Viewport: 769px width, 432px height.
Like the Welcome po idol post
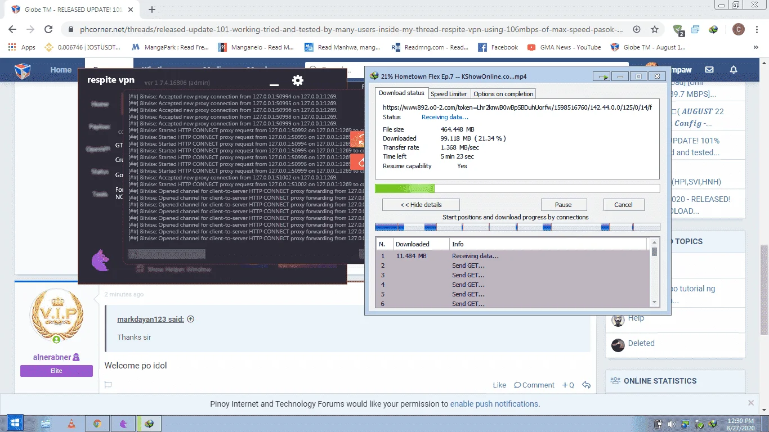click(499, 385)
